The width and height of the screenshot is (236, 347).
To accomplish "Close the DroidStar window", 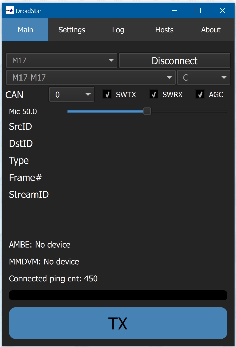I will point(222,11).
